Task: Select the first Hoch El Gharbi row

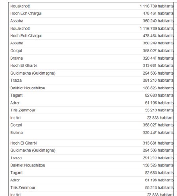Action: [x=92, y=66]
